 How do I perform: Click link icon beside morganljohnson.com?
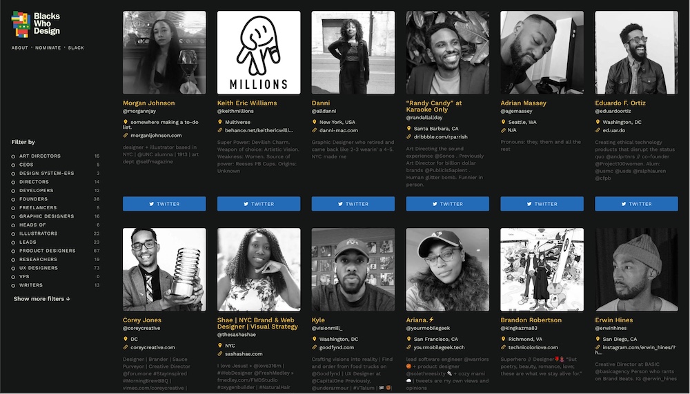(126, 135)
